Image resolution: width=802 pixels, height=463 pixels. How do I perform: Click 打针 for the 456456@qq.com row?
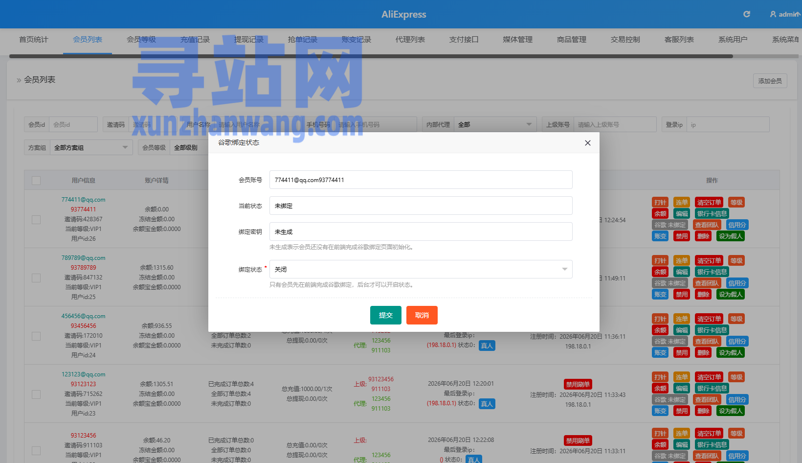(660, 319)
